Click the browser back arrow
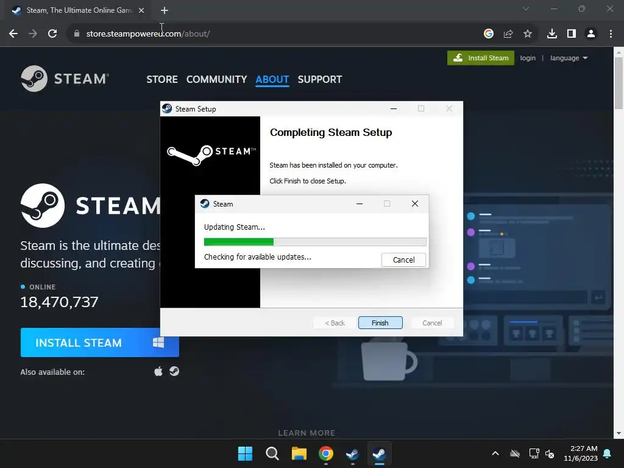 pos(13,34)
